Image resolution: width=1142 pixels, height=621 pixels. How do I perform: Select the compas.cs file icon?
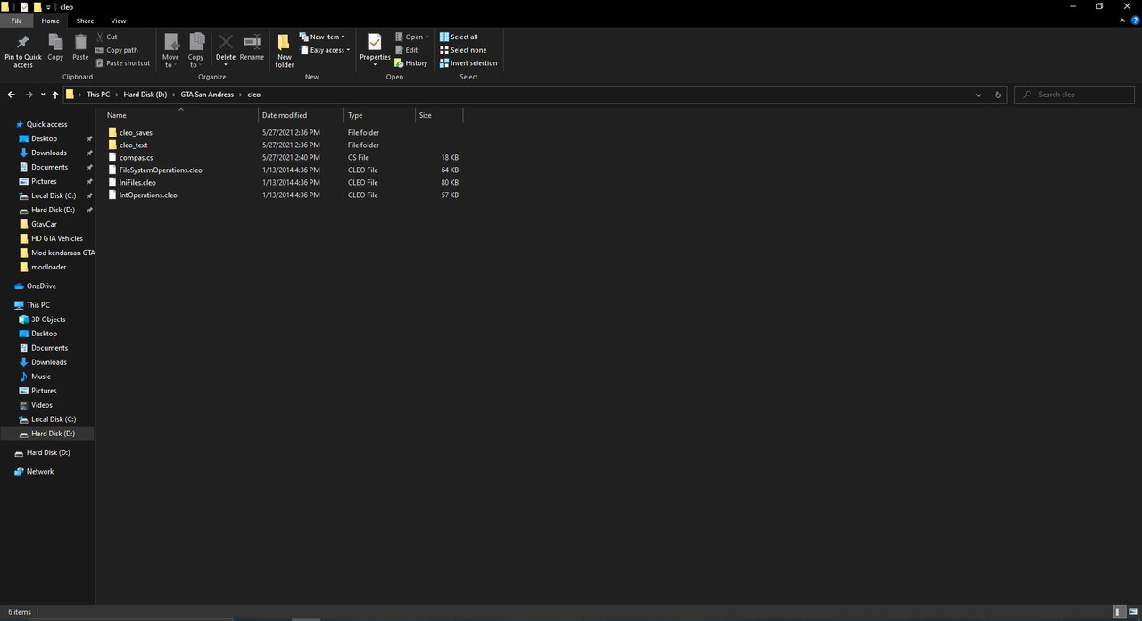coord(112,157)
